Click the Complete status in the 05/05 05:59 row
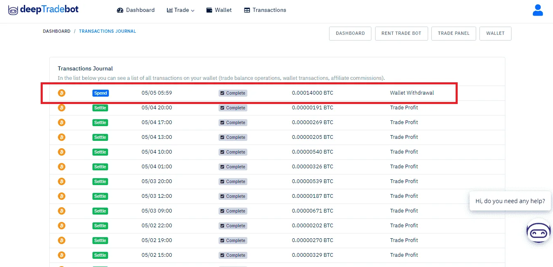553x267 pixels. [233, 93]
